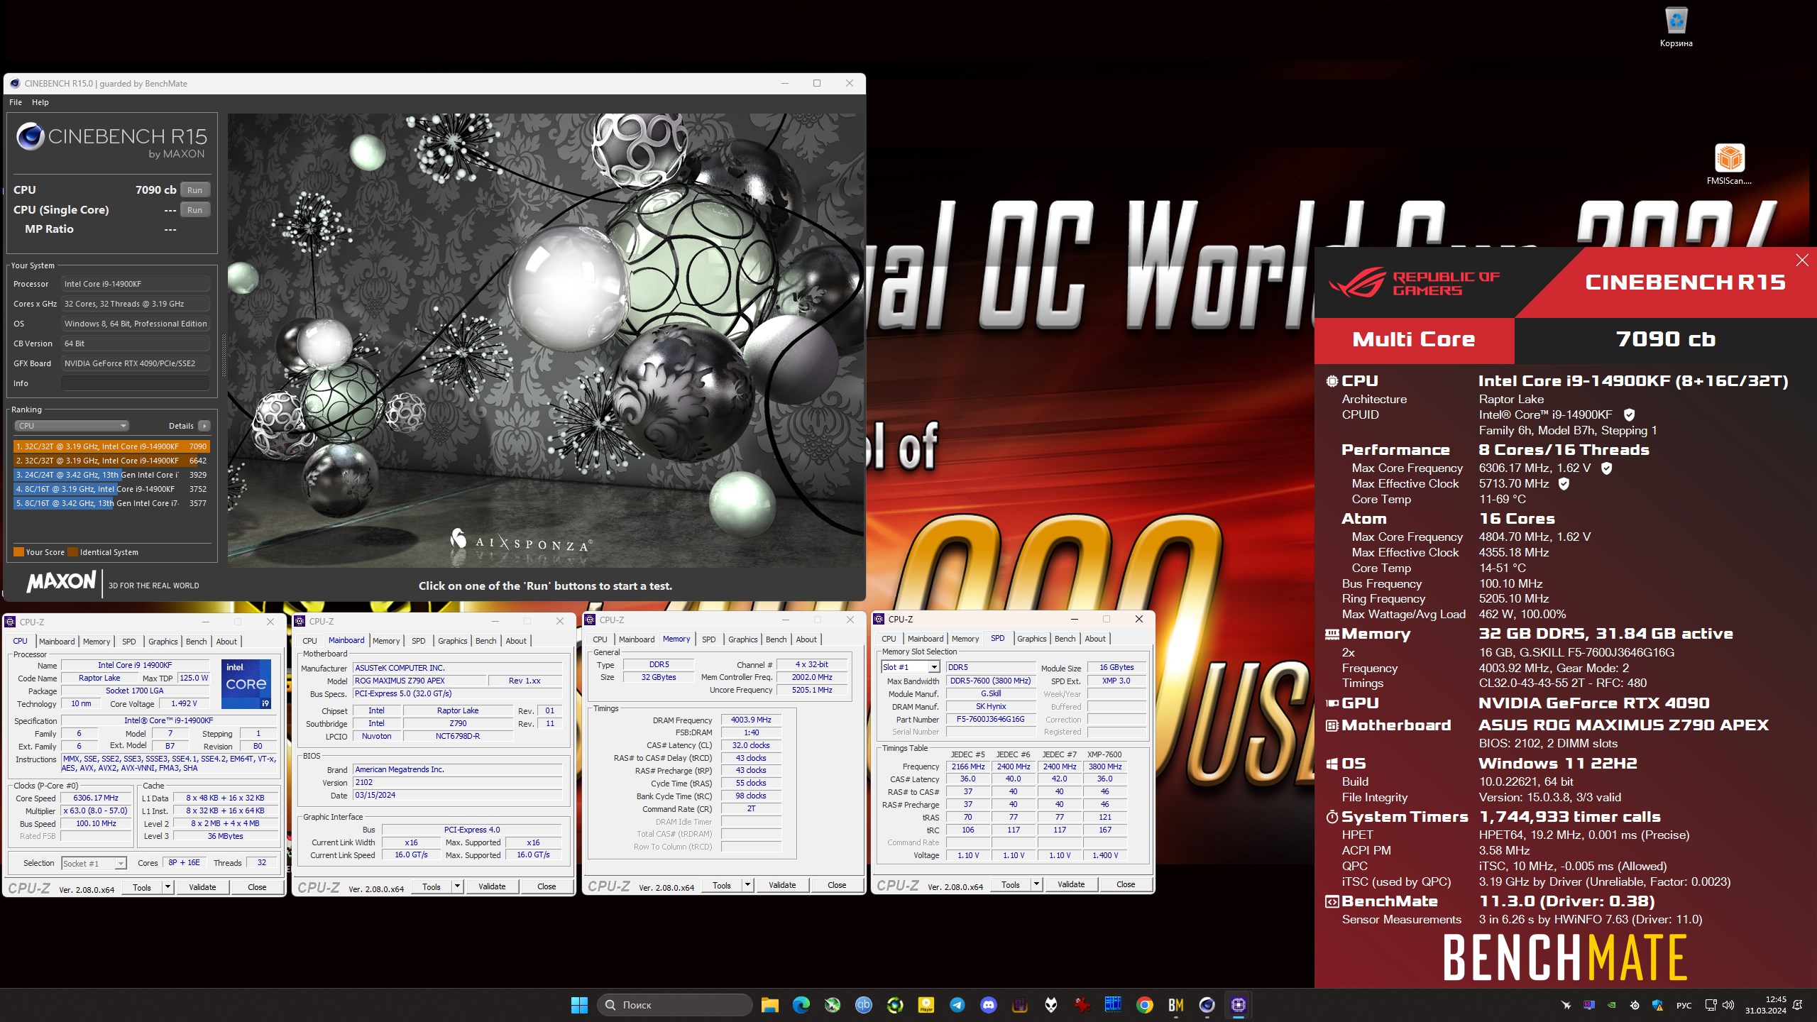Click the airplane tray icon

[1566, 1005]
